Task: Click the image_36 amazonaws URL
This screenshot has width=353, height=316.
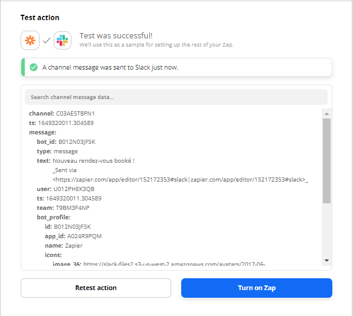Action: pyautogui.click(x=174, y=264)
